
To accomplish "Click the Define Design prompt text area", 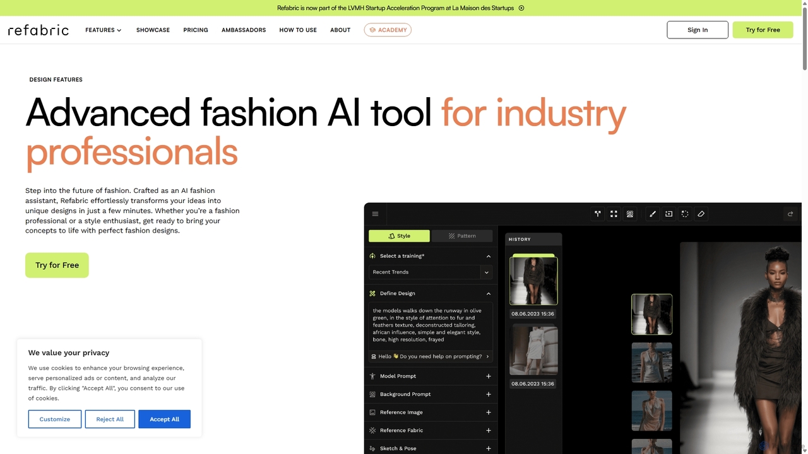I will (431, 325).
